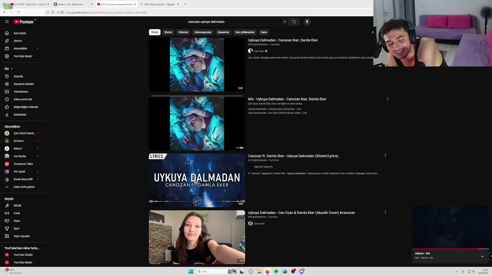Viewport: 492px width, 276px height.
Task: Open YouTube Studio in the sidebar
Action: (x=23, y=255)
